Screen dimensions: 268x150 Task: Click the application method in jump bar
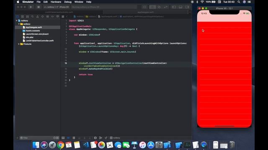tap(142, 17)
